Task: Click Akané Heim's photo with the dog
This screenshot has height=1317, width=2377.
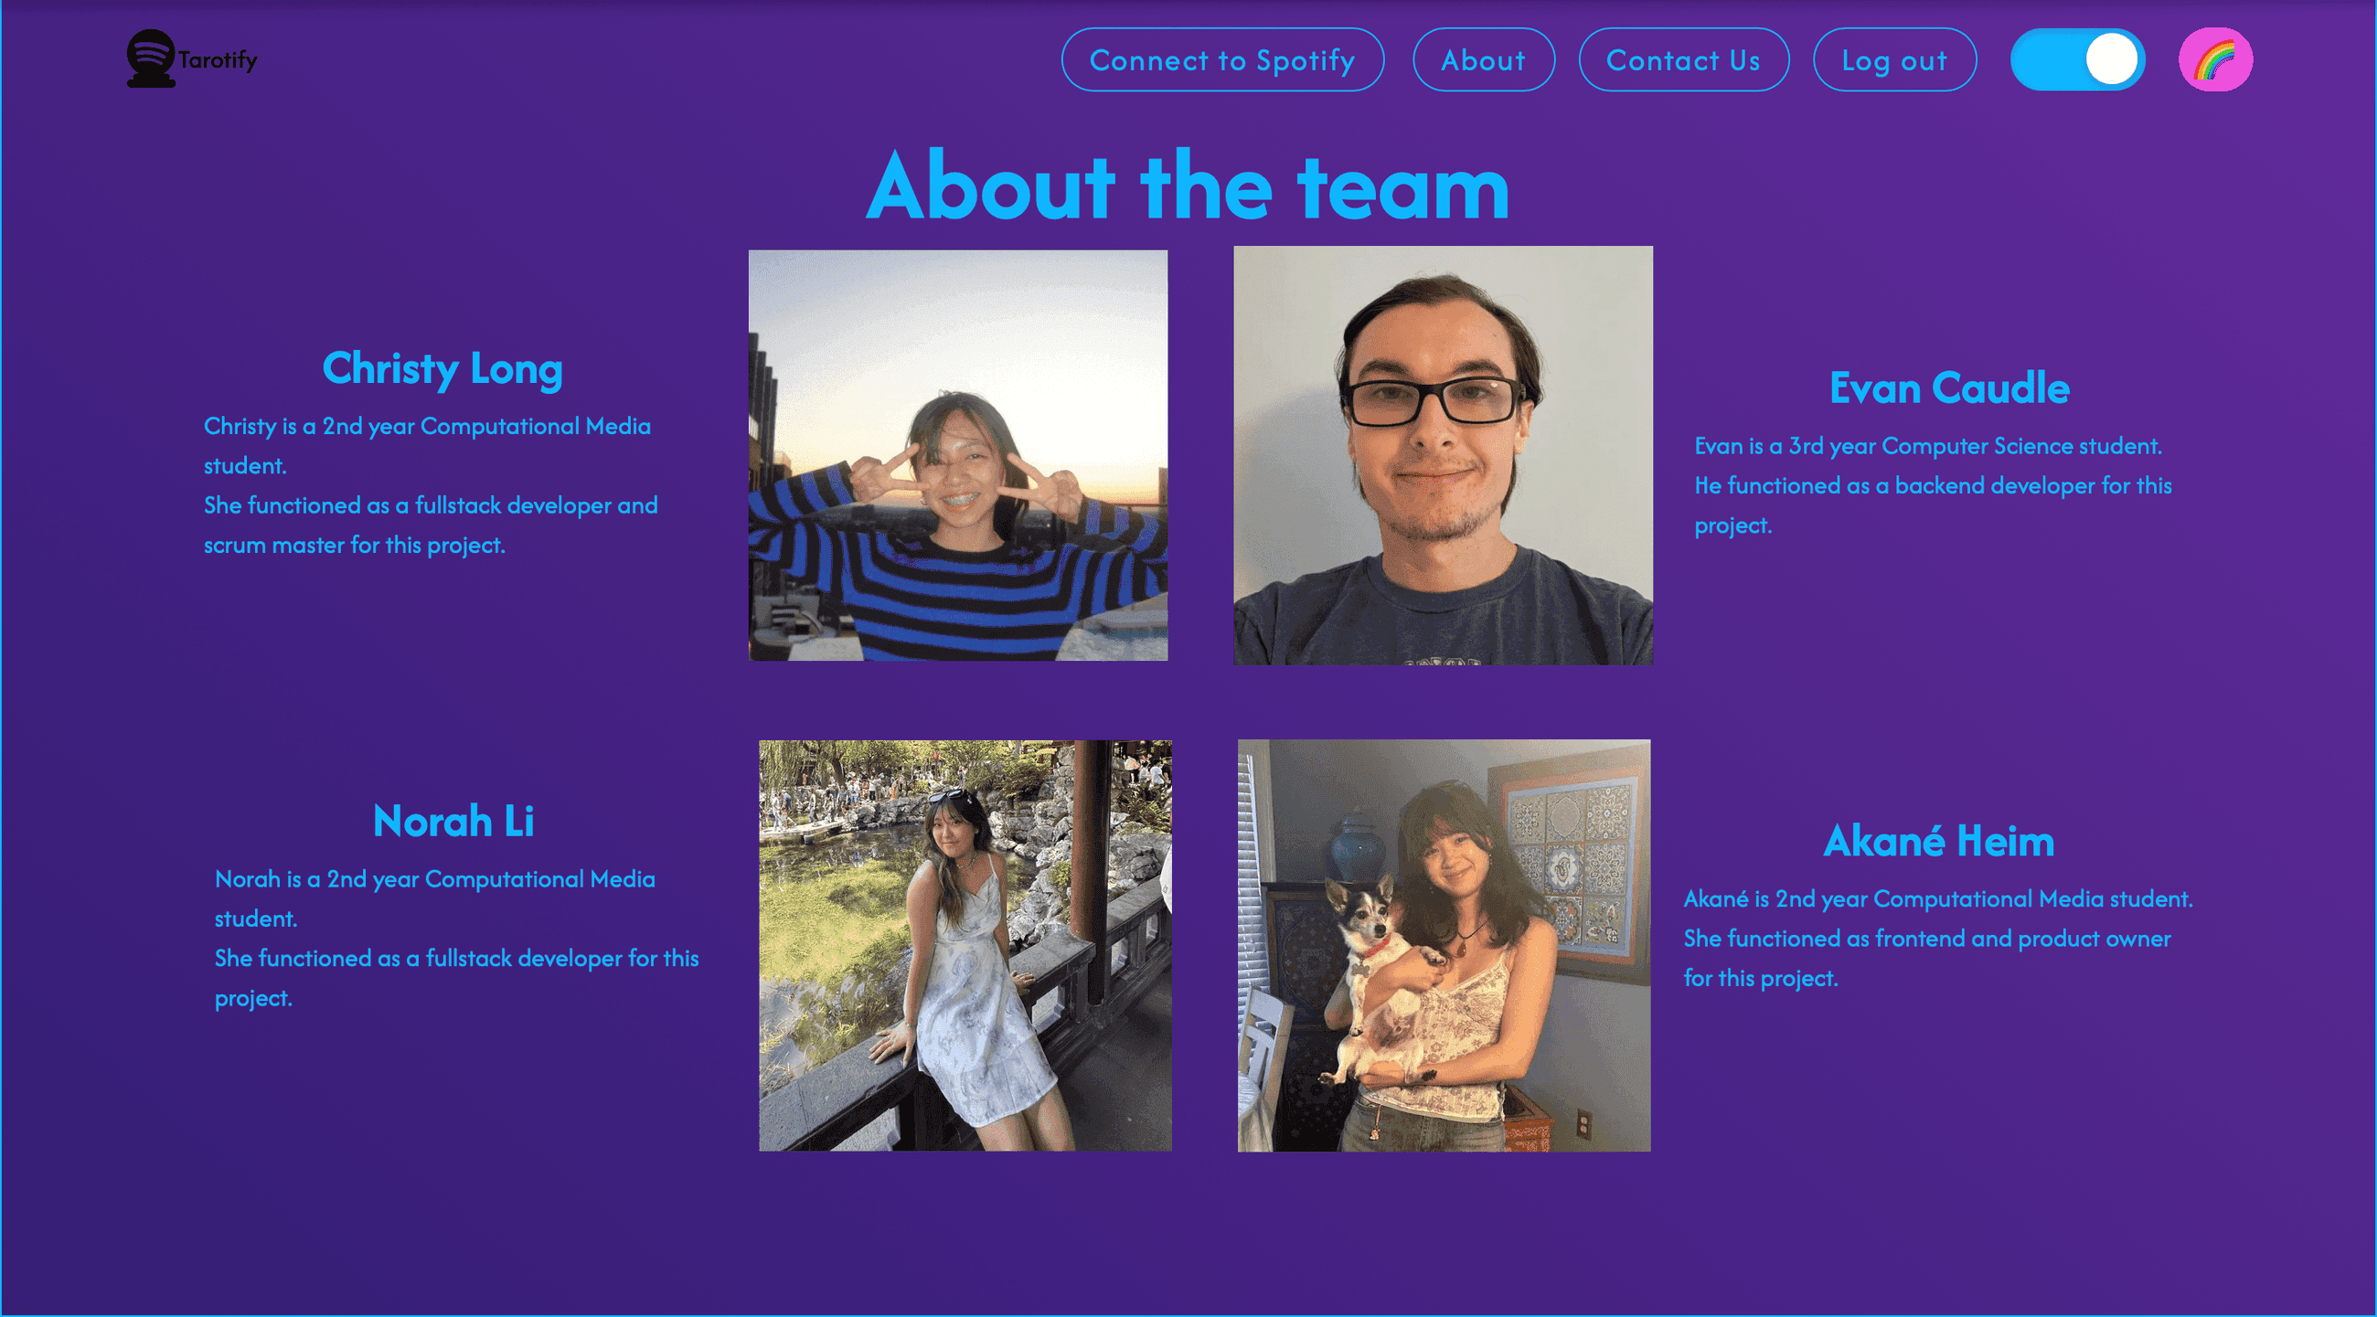Action: (1444, 945)
